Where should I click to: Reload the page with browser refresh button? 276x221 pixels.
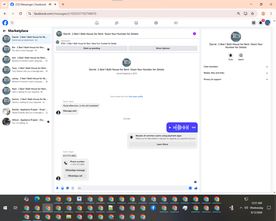click(x=20, y=14)
